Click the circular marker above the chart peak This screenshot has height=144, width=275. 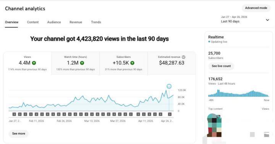tap(169, 86)
